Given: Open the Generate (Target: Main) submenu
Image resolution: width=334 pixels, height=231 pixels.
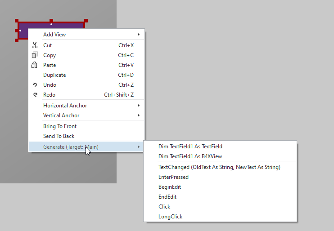Looking at the screenshot, I should pos(71,147).
